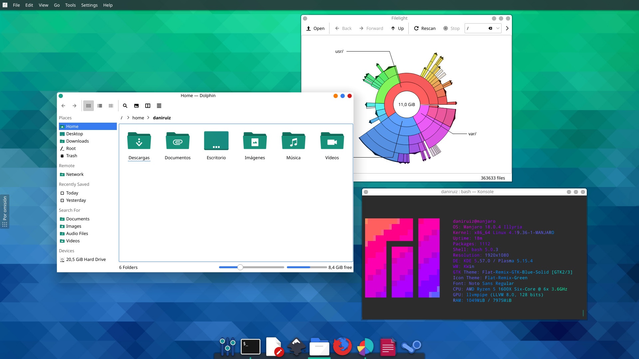639x359 pixels.
Task: Switch Dolphin to compact list view
Action: [100, 106]
